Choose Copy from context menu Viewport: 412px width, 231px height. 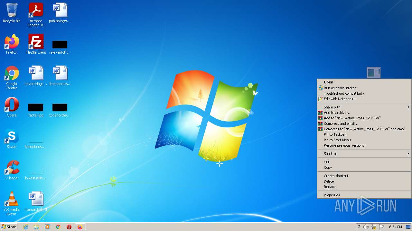coord(364,167)
